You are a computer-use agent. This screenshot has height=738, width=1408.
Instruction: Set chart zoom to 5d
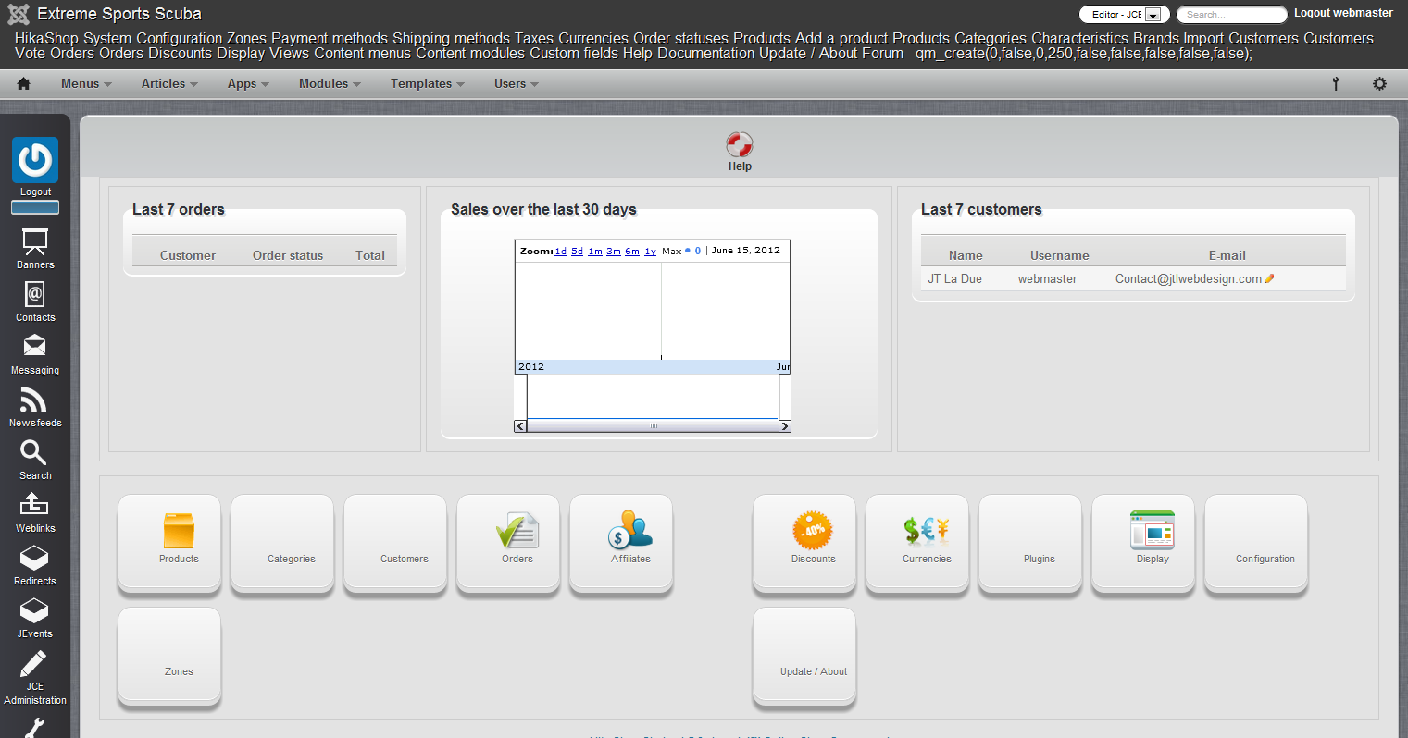pos(578,252)
